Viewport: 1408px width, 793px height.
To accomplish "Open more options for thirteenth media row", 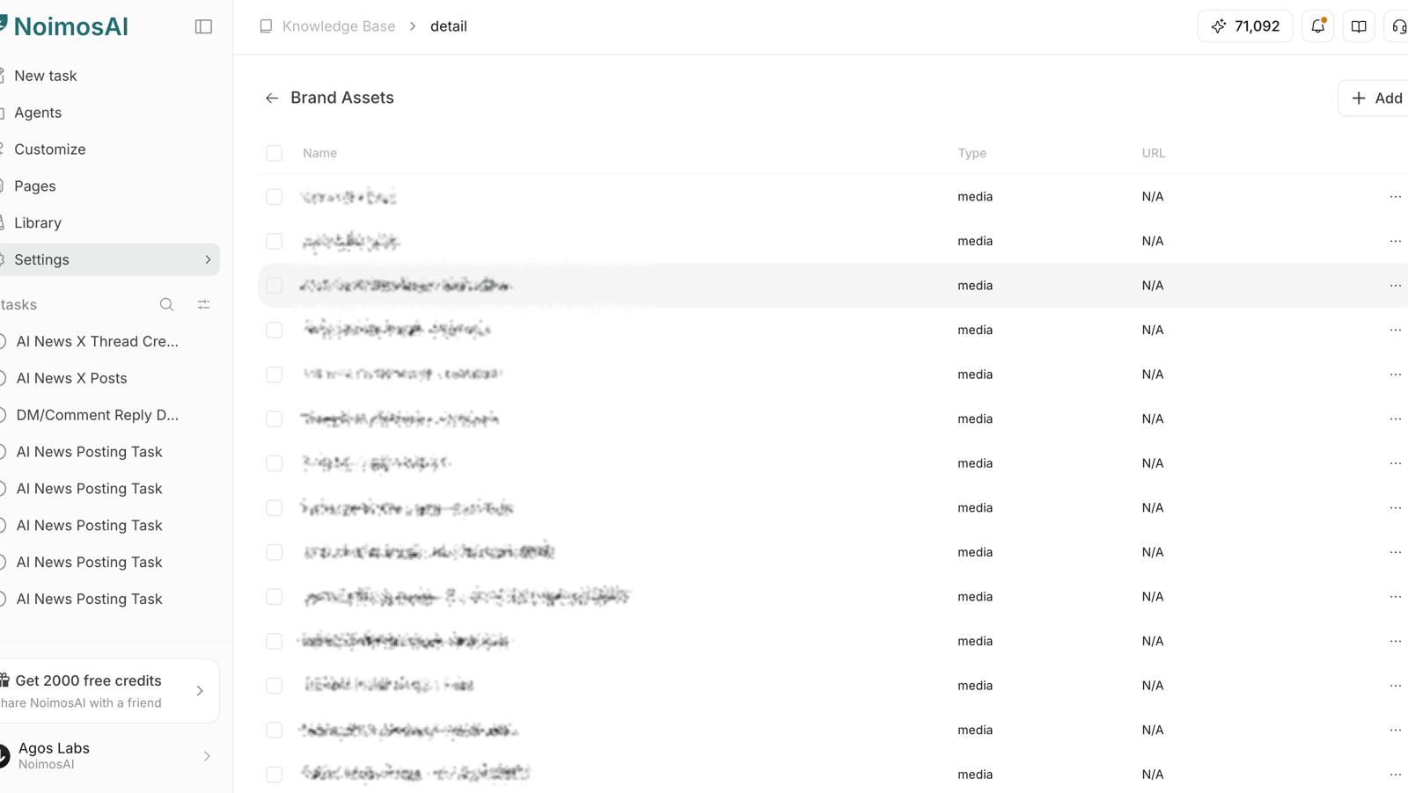I will [1396, 730].
